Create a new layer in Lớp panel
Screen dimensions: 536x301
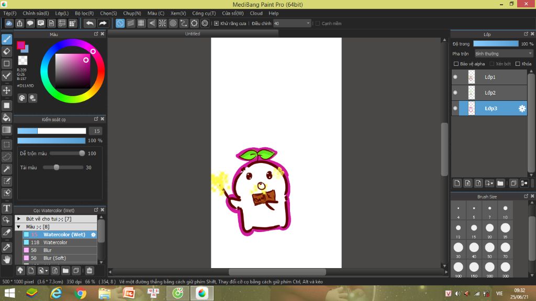coord(457,183)
